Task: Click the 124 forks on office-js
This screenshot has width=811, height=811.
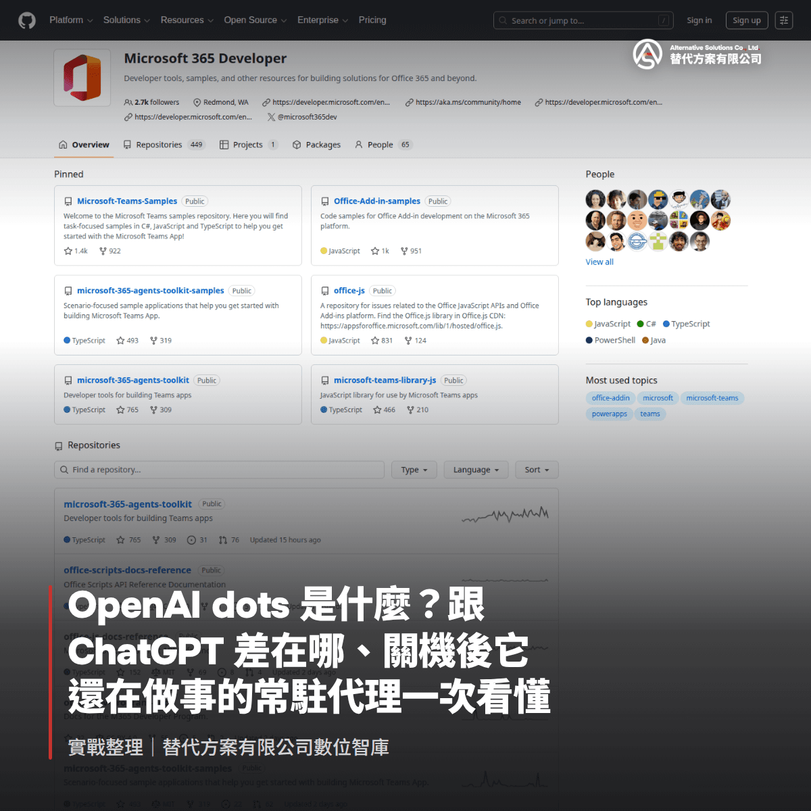Action: tap(416, 341)
